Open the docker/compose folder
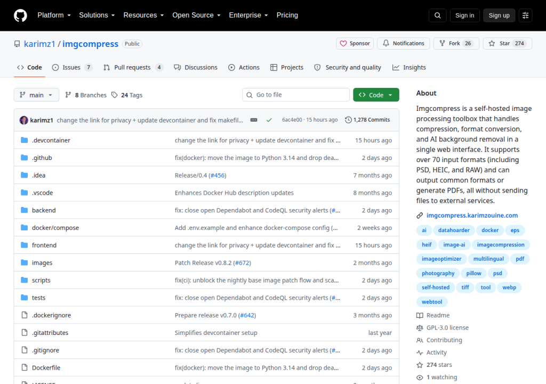546x384 pixels. click(x=55, y=228)
